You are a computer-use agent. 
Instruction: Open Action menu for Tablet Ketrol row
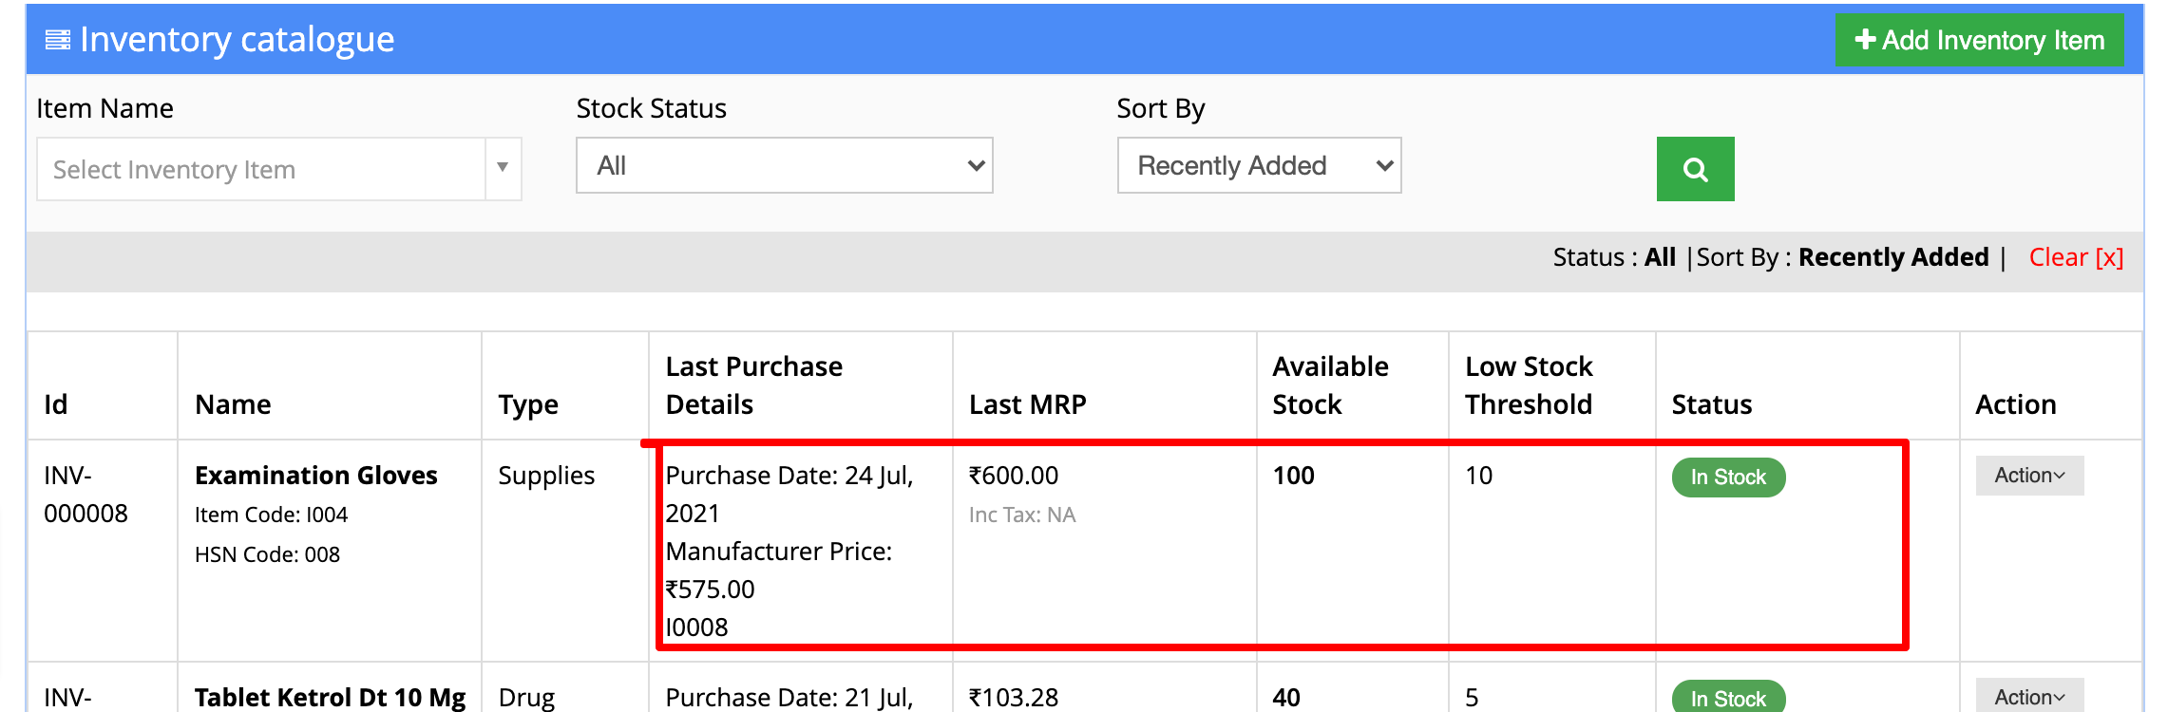tap(2029, 696)
